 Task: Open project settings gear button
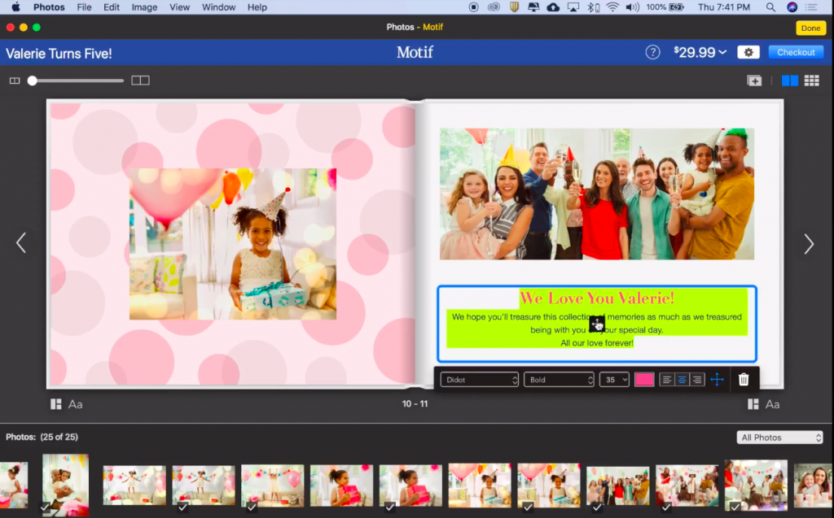(748, 52)
